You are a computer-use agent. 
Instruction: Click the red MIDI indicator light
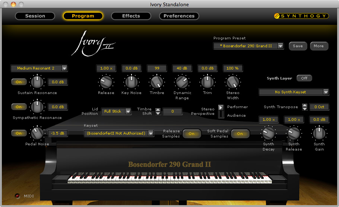point(17,196)
